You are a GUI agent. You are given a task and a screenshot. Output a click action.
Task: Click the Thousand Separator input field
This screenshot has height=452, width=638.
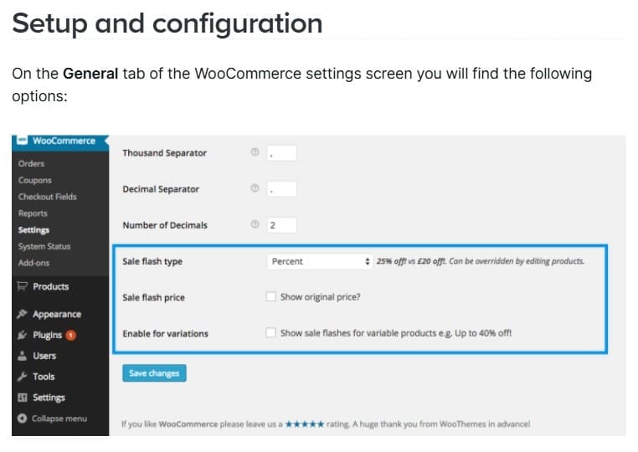[x=282, y=153]
